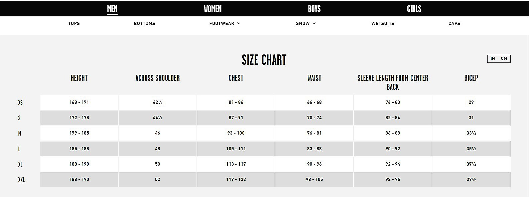Click the XXL size row label
Image resolution: width=530 pixels, height=197 pixels.
[x=21, y=180]
